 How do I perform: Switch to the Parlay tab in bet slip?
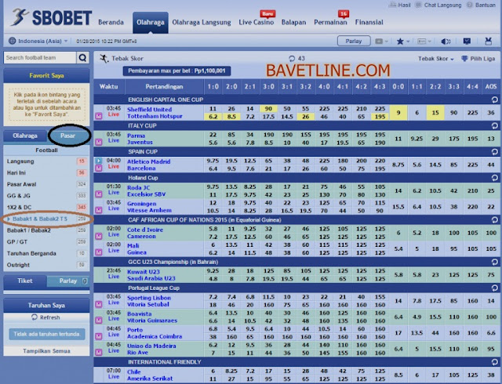68,281
